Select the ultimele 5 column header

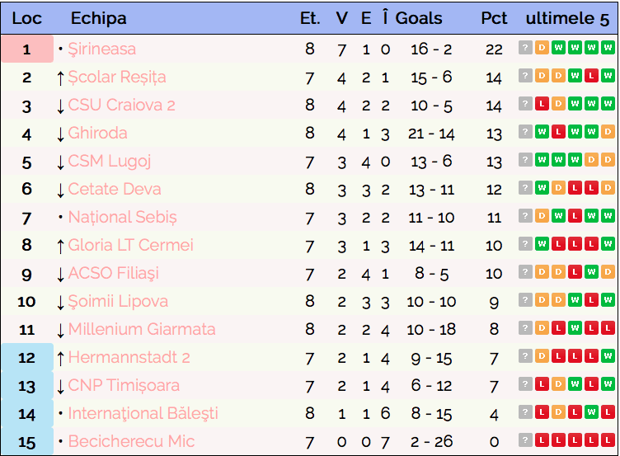567,19
